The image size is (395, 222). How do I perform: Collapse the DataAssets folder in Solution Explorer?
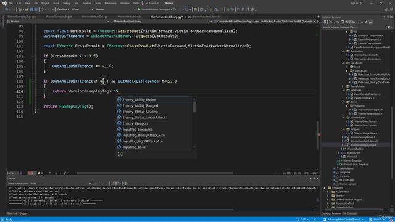343,63
